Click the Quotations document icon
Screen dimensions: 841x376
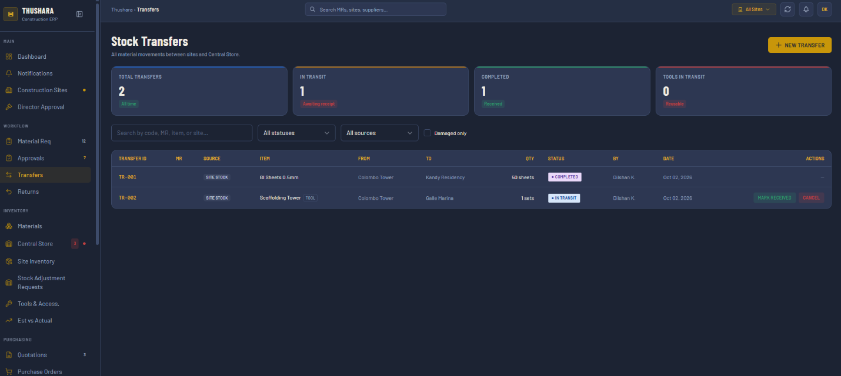(9, 355)
